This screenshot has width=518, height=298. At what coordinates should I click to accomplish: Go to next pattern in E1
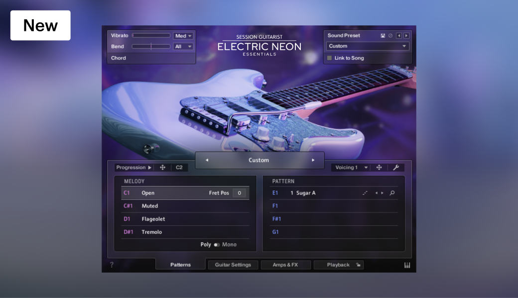[x=382, y=193]
